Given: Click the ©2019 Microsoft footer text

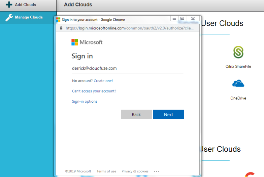Looking at the screenshot, I should [x=78, y=171].
